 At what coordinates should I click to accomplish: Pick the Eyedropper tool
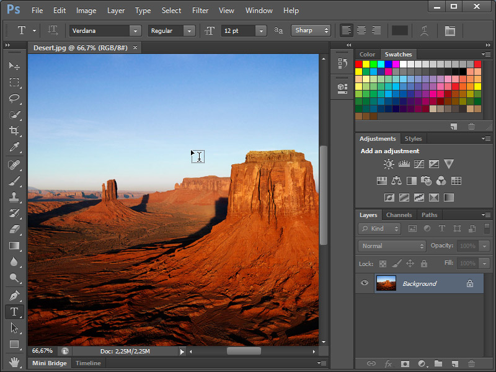pyautogui.click(x=14, y=147)
